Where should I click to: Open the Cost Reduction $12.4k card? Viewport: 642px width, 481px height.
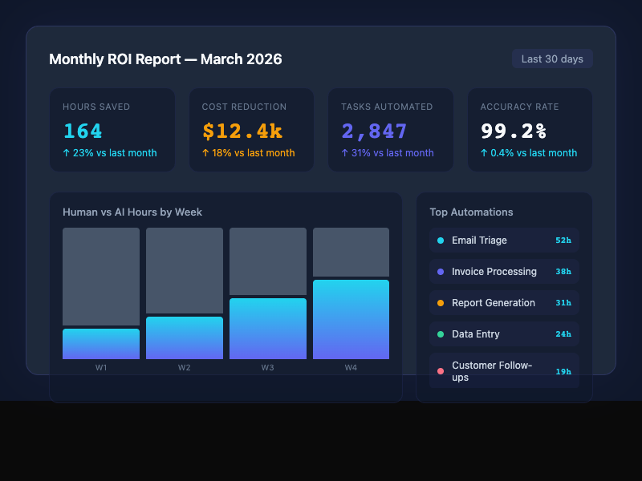(x=251, y=130)
